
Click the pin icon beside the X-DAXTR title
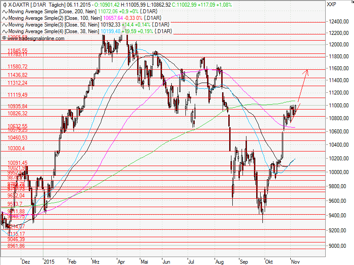(x=5, y=4)
